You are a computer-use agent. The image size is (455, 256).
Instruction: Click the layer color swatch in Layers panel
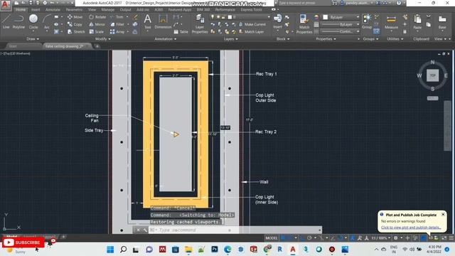230,17
